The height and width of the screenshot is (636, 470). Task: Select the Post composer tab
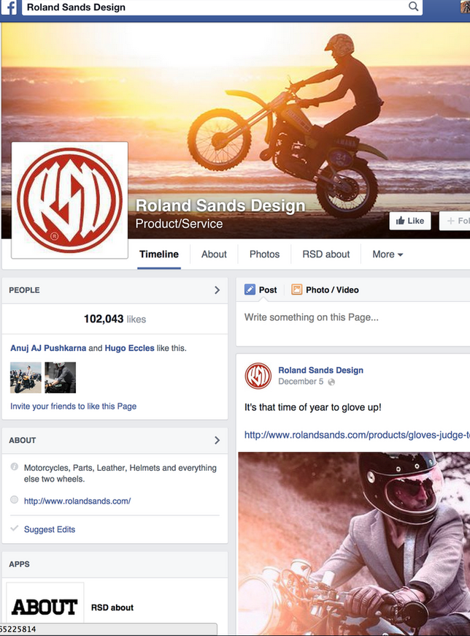coord(261,289)
